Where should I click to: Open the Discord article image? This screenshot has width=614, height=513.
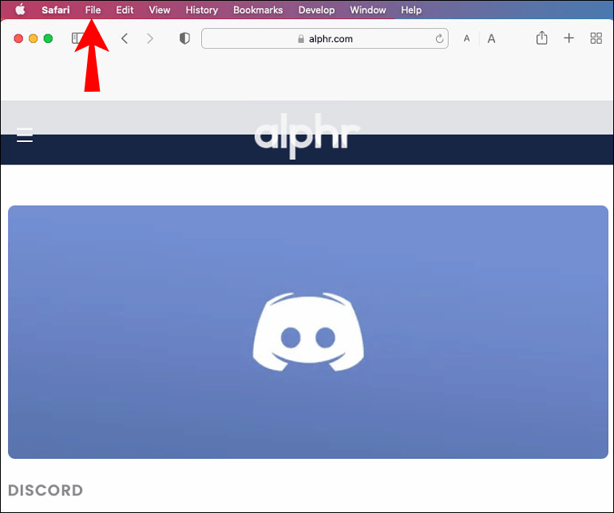coord(307,332)
